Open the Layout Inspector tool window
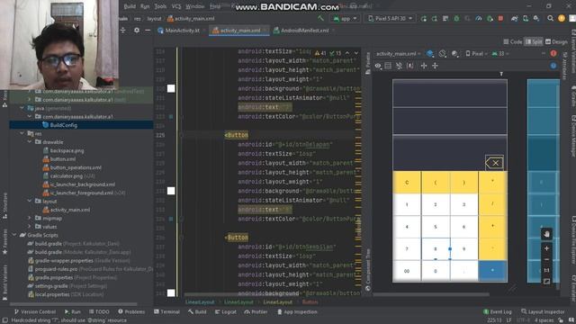576x324 pixels. (543, 312)
